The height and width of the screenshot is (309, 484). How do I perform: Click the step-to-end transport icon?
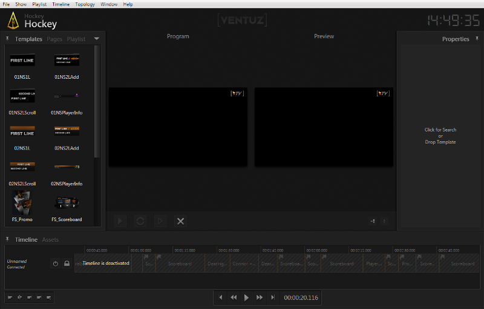pos(273,297)
